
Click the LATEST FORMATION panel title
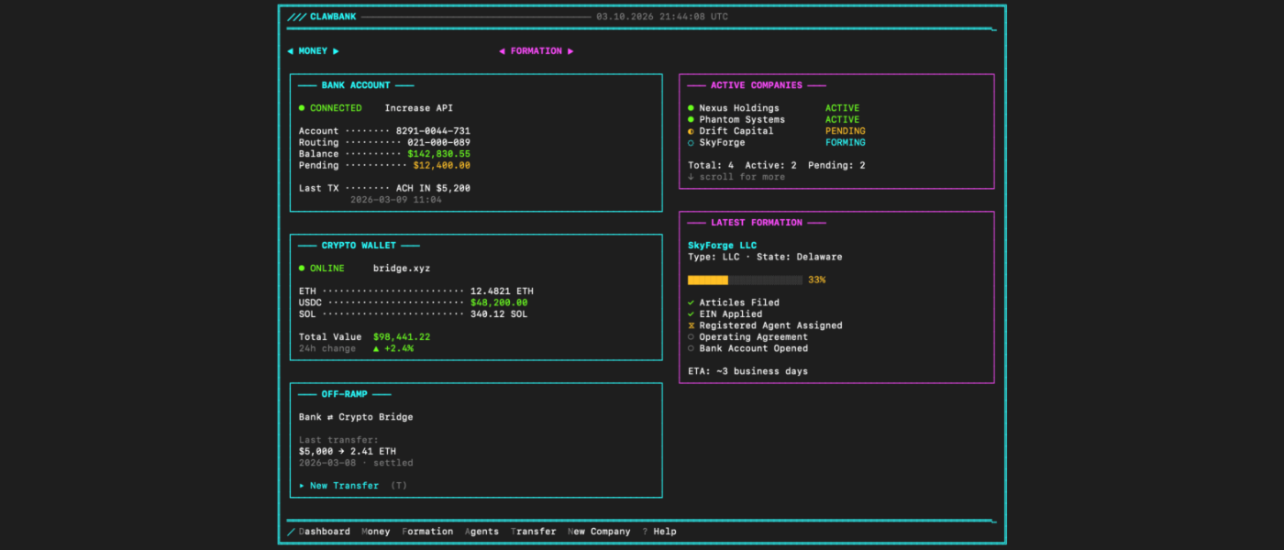[757, 223]
